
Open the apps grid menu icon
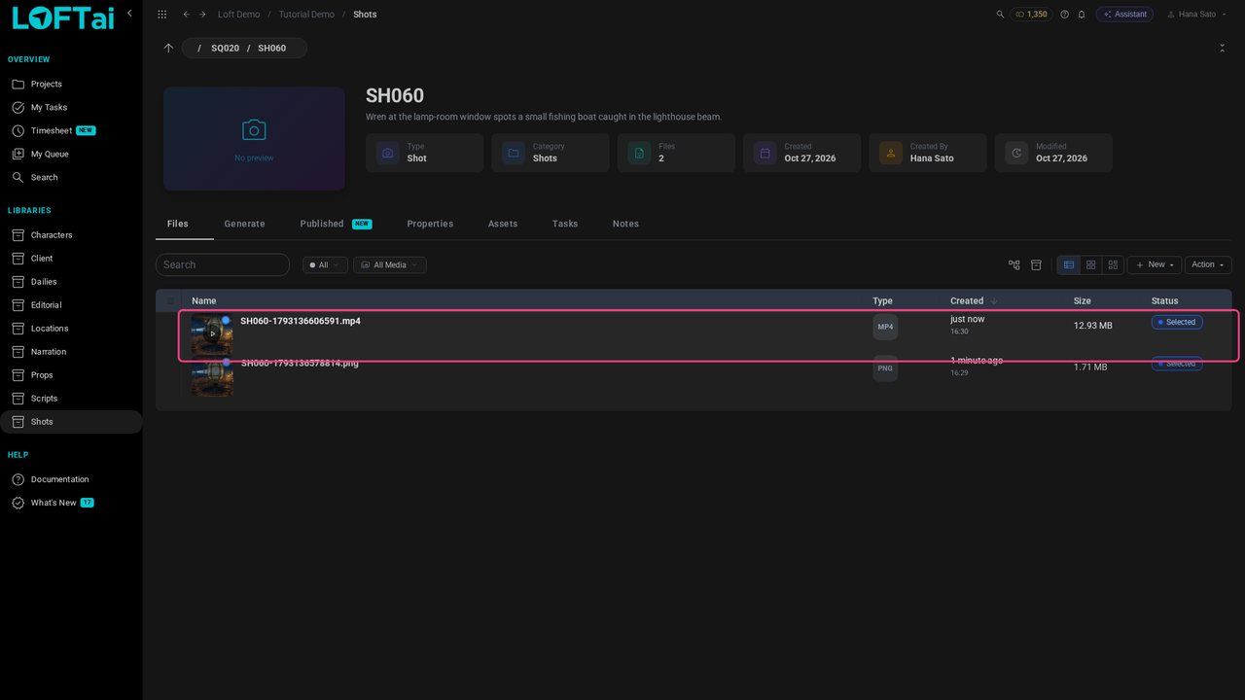click(x=161, y=15)
